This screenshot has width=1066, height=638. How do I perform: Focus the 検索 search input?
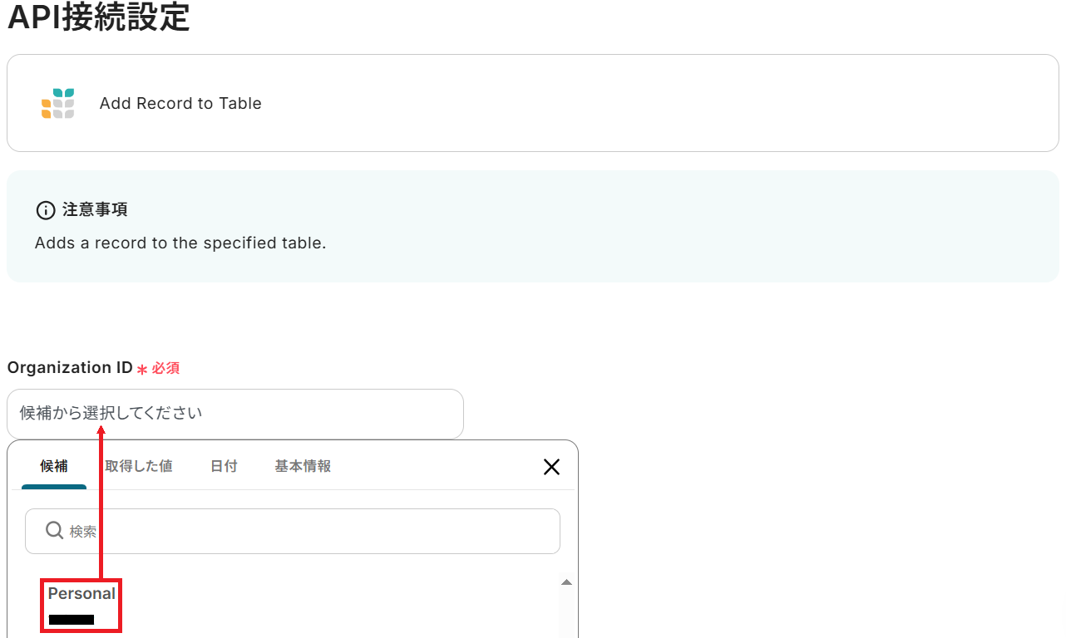tap(308, 531)
